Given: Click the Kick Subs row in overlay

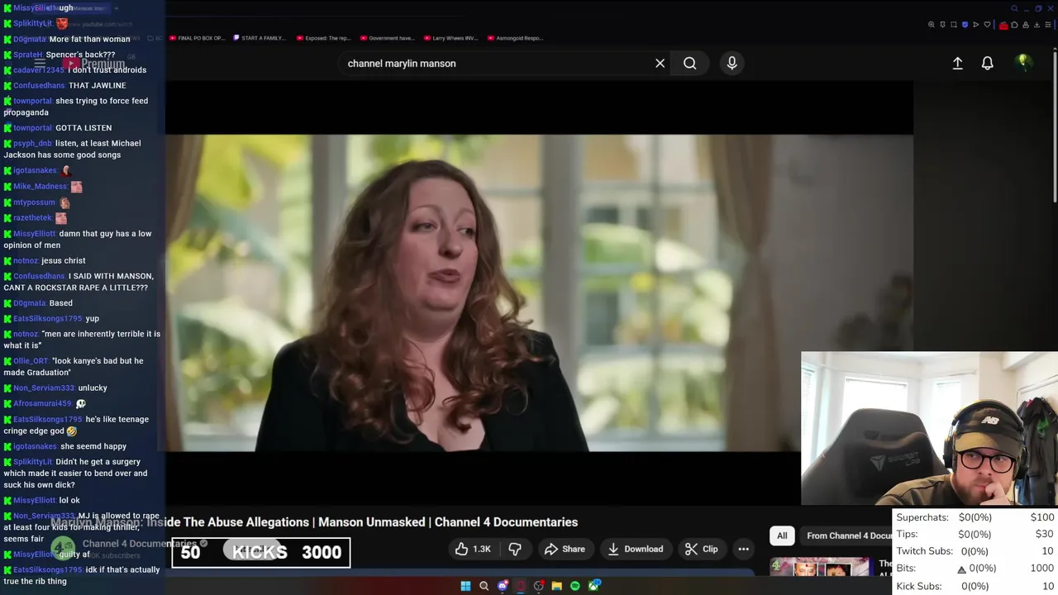Looking at the screenshot, I should (975, 586).
